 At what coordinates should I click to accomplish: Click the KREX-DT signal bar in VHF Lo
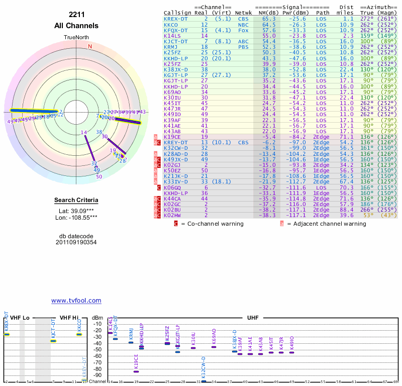tap(7, 334)
